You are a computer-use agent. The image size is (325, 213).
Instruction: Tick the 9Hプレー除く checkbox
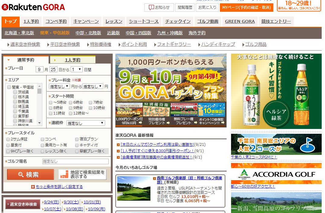(x=8, y=152)
